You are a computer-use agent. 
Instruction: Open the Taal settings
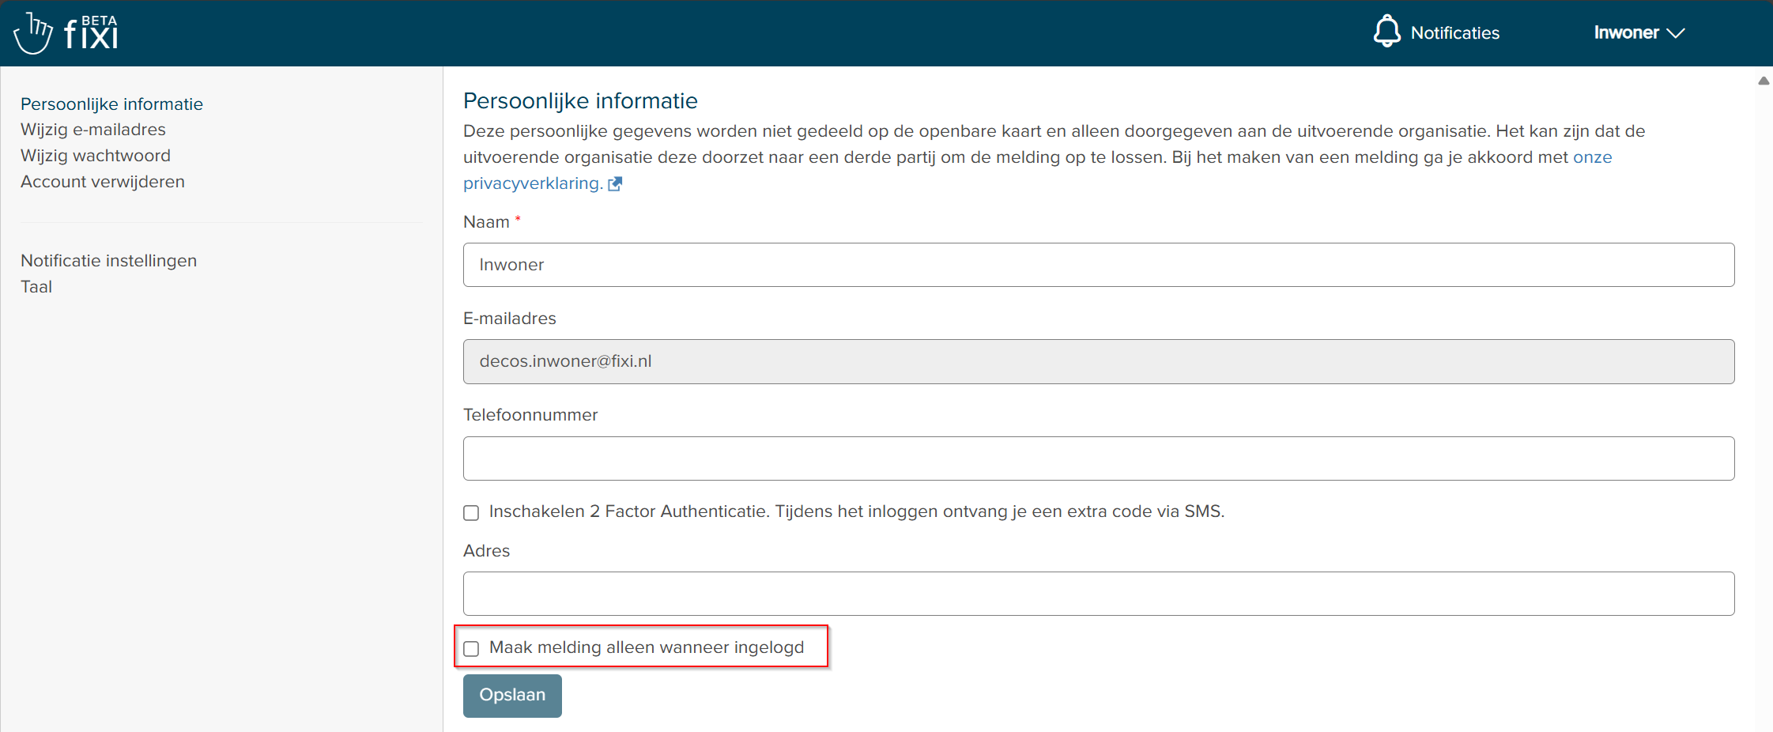point(36,286)
